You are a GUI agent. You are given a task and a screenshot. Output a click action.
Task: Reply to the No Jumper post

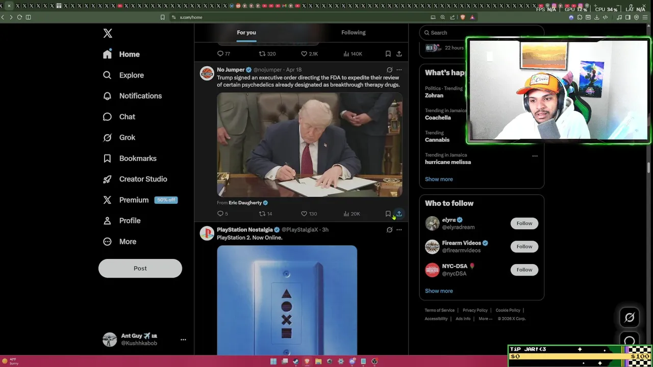[222, 214]
